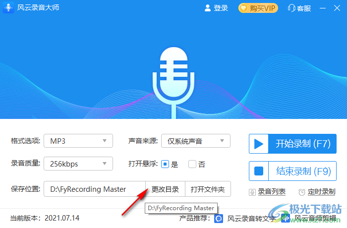Stop recording with 结束录制 (F9)
This screenshot has width=347, height=228.
tap(293, 171)
